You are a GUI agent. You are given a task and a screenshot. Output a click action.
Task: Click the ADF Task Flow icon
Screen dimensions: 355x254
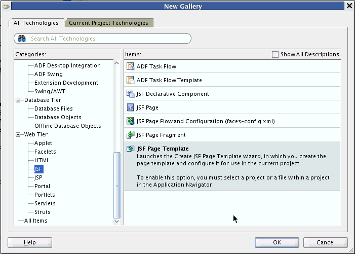tap(131, 66)
